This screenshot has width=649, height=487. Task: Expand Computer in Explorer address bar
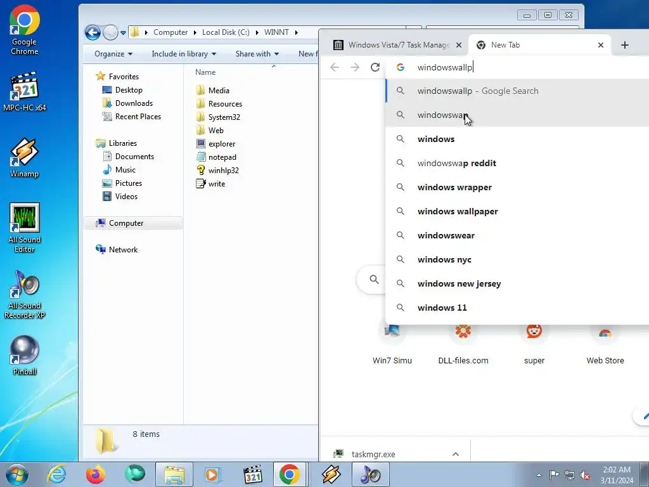point(195,32)
